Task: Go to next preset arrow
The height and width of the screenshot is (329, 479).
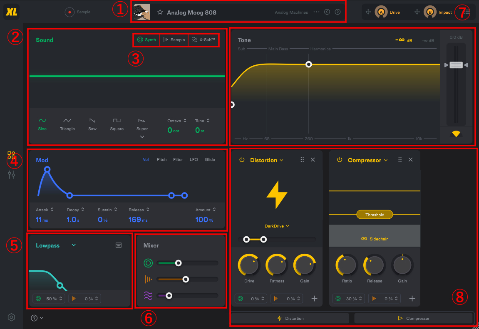Action: 338,12
